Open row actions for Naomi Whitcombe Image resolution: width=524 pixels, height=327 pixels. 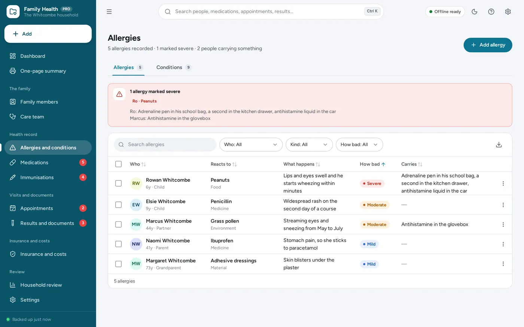(503, 244)
